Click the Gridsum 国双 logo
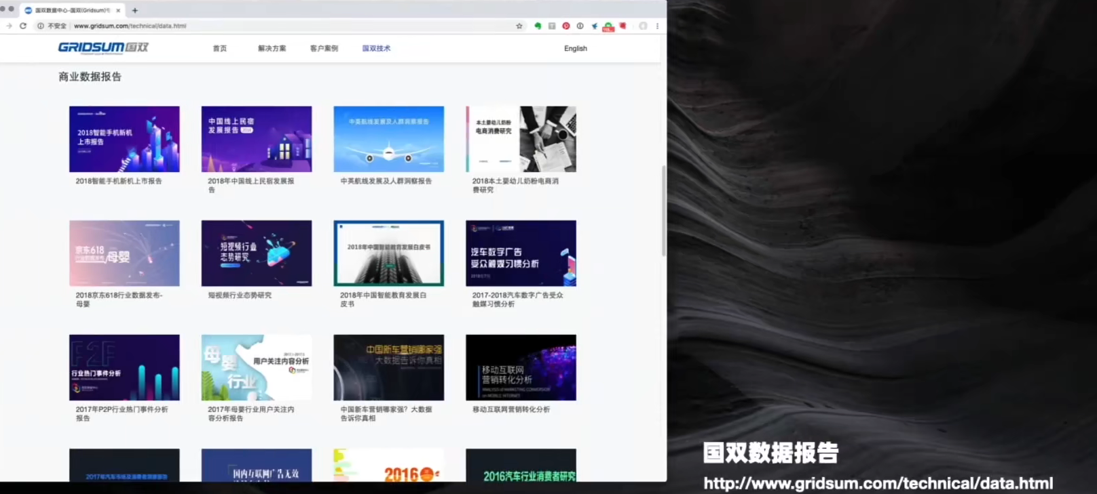1097x494 pixels. click(x=103, y=47)
